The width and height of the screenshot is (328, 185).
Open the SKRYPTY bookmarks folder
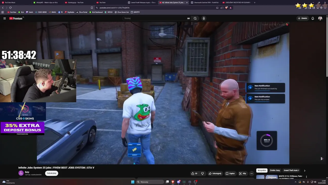point(135,12)
